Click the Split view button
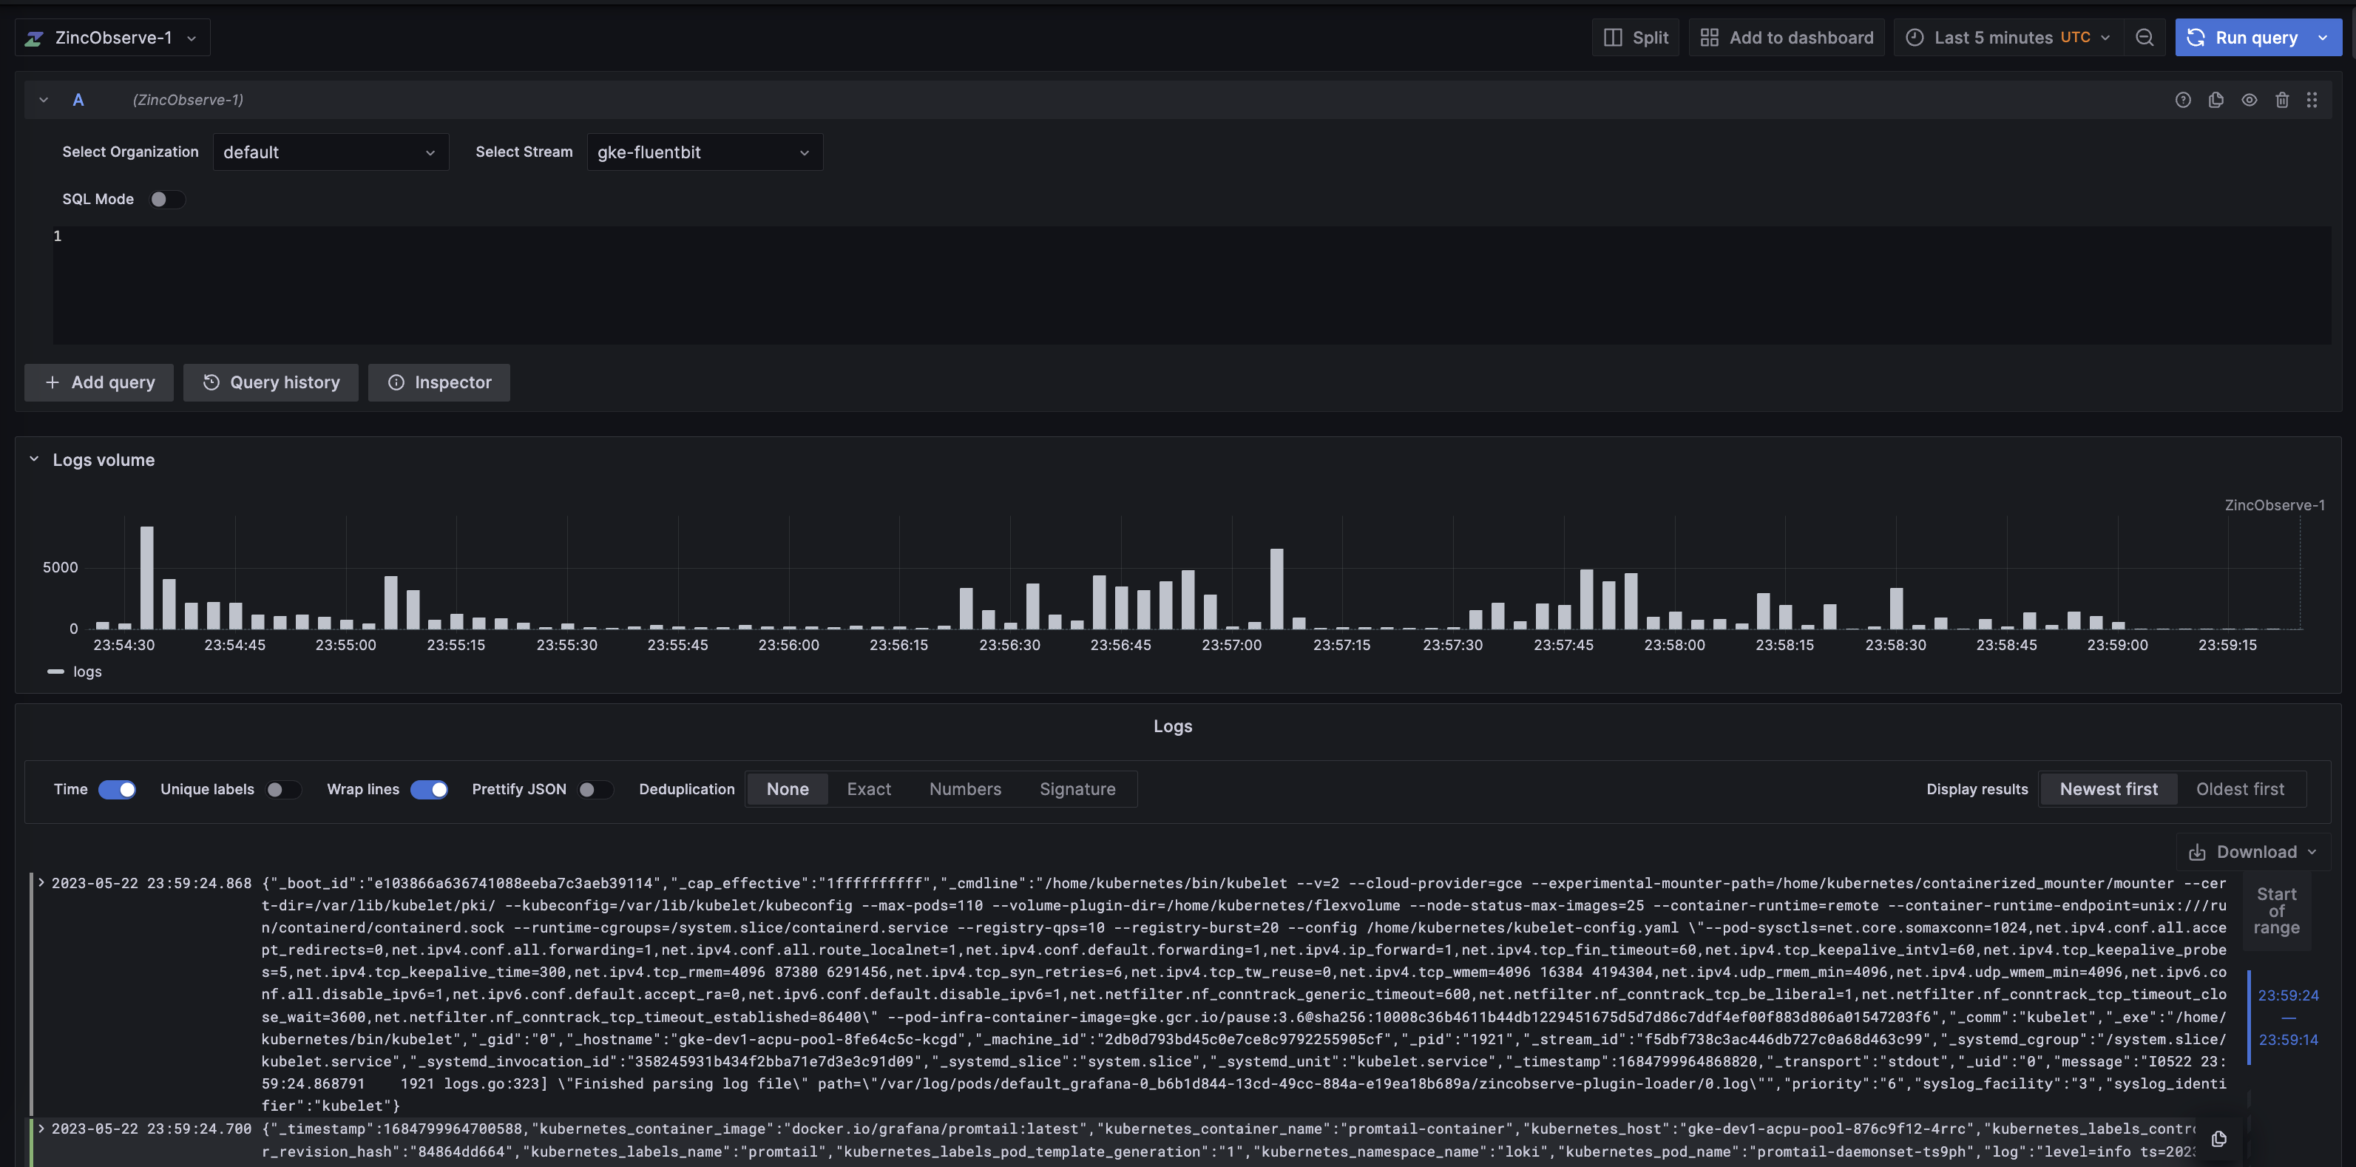The width and height of the screenshot is (2356, 1167). tap(1635, 38)
